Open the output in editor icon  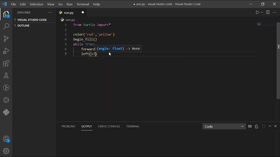click(x=263, y=126)
